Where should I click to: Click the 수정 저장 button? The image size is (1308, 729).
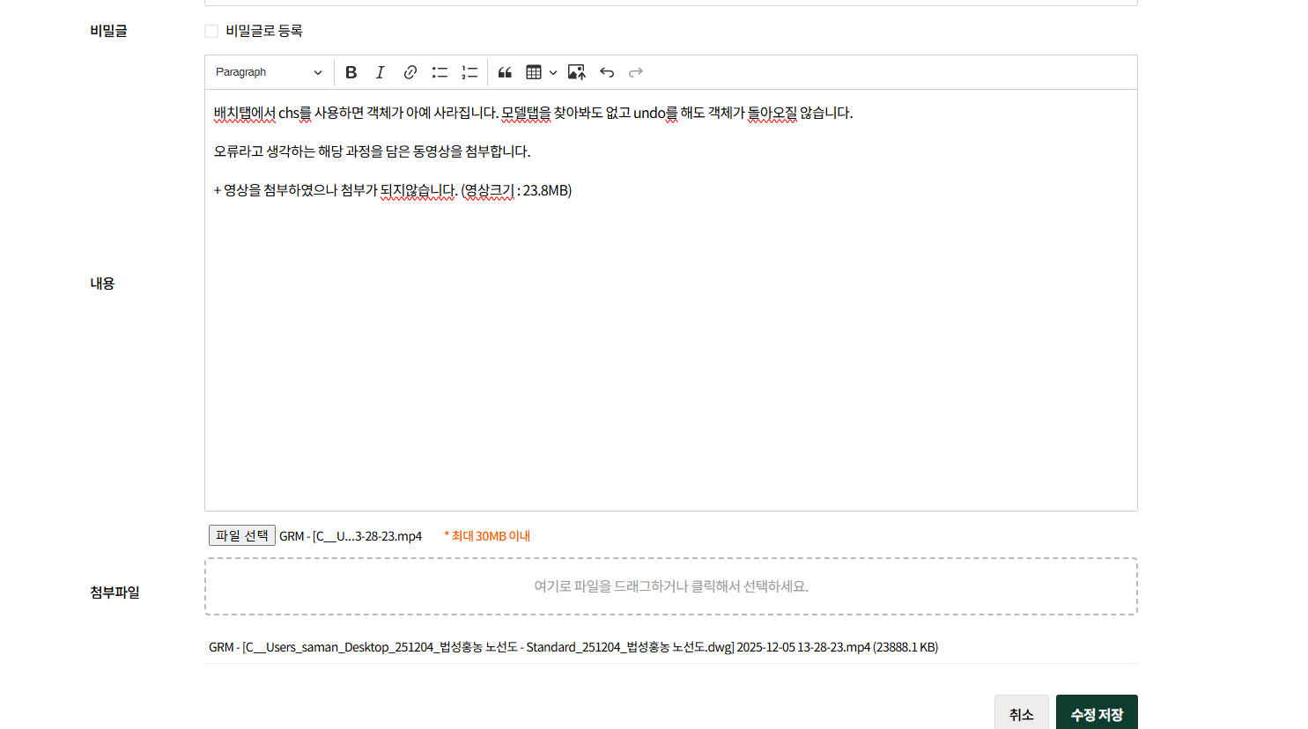(x=1097, y=712)
